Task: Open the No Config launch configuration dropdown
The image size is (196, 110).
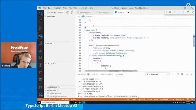Action: pos(59,13)
